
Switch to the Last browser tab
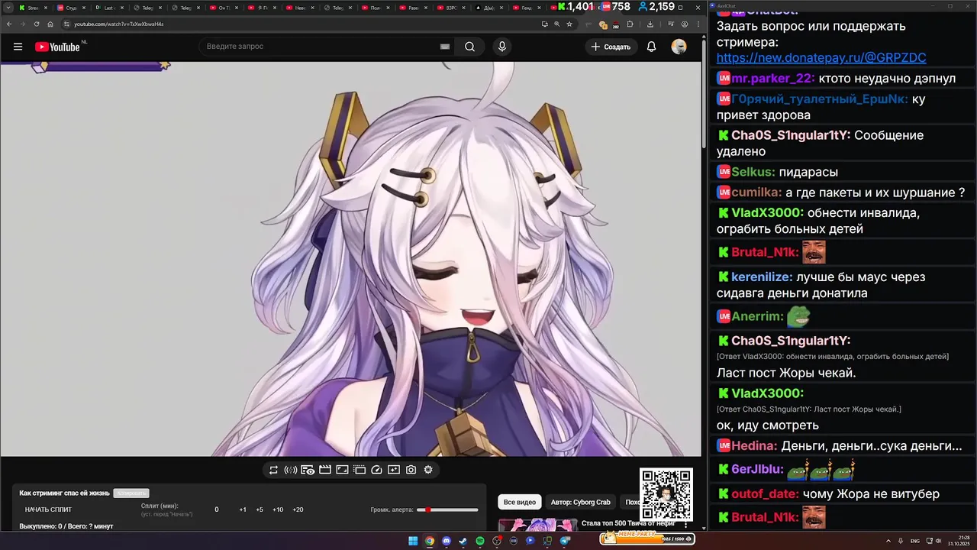(109, 8)
